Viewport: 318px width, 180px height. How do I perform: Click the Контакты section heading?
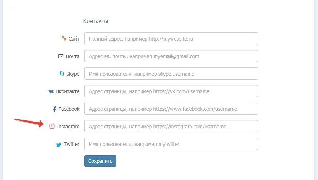click(96, 21)
